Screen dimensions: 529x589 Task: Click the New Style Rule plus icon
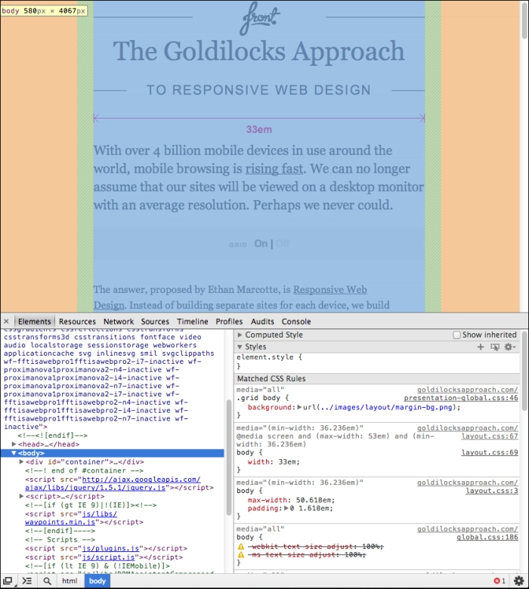[481, 347]
